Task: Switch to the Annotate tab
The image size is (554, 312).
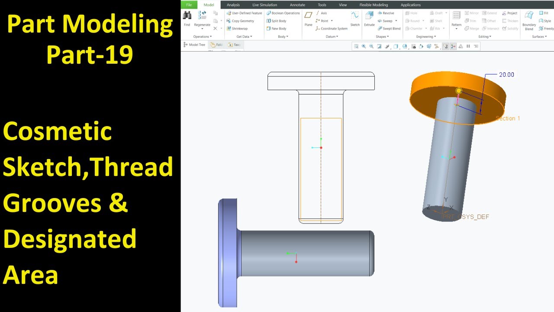Action: coord(297,5)
